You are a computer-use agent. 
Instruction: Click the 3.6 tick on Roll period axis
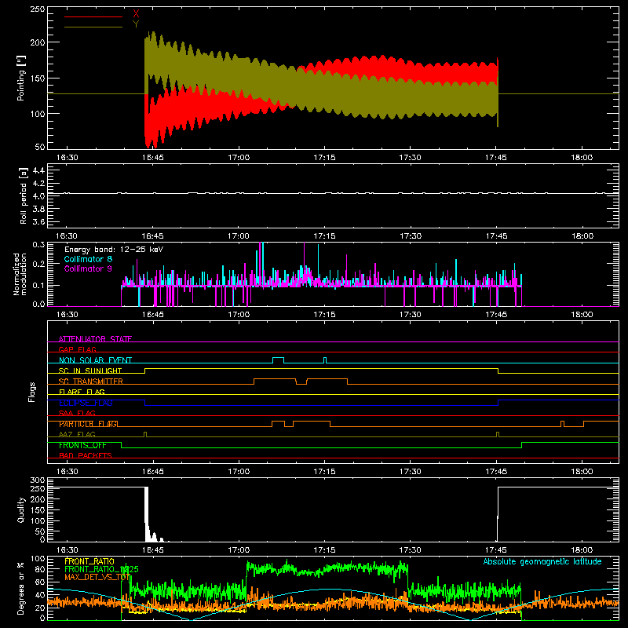click(x=38, y=221)
